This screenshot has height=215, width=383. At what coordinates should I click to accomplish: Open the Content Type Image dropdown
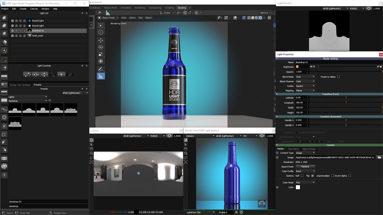tap(305, 153)
